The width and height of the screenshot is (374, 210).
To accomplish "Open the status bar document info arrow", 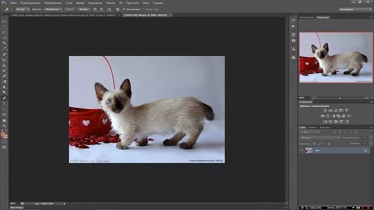I will (x=64, y=204).
